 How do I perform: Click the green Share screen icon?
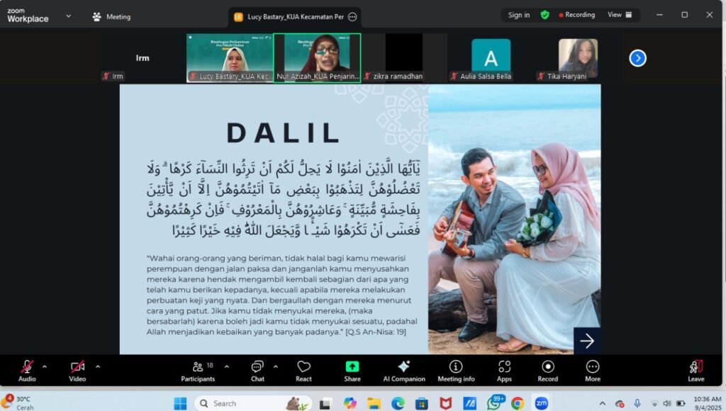point(352,370)
